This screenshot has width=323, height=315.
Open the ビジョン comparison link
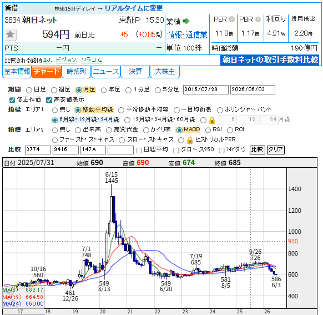(66, 60)
